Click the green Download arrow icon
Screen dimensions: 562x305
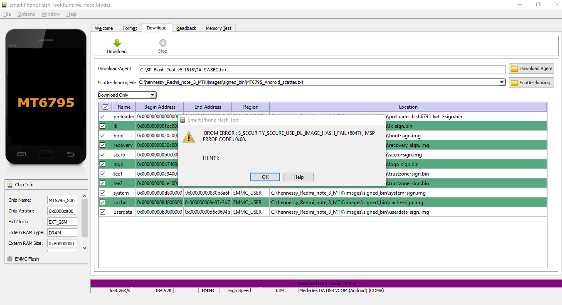[x=117, y=43]
